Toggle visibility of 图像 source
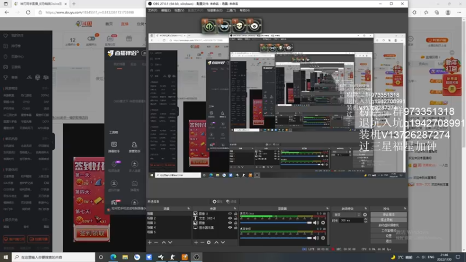The image size is (466, 262). click(230, 223)
